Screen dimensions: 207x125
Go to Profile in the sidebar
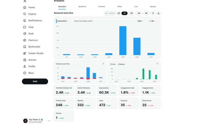29,66
